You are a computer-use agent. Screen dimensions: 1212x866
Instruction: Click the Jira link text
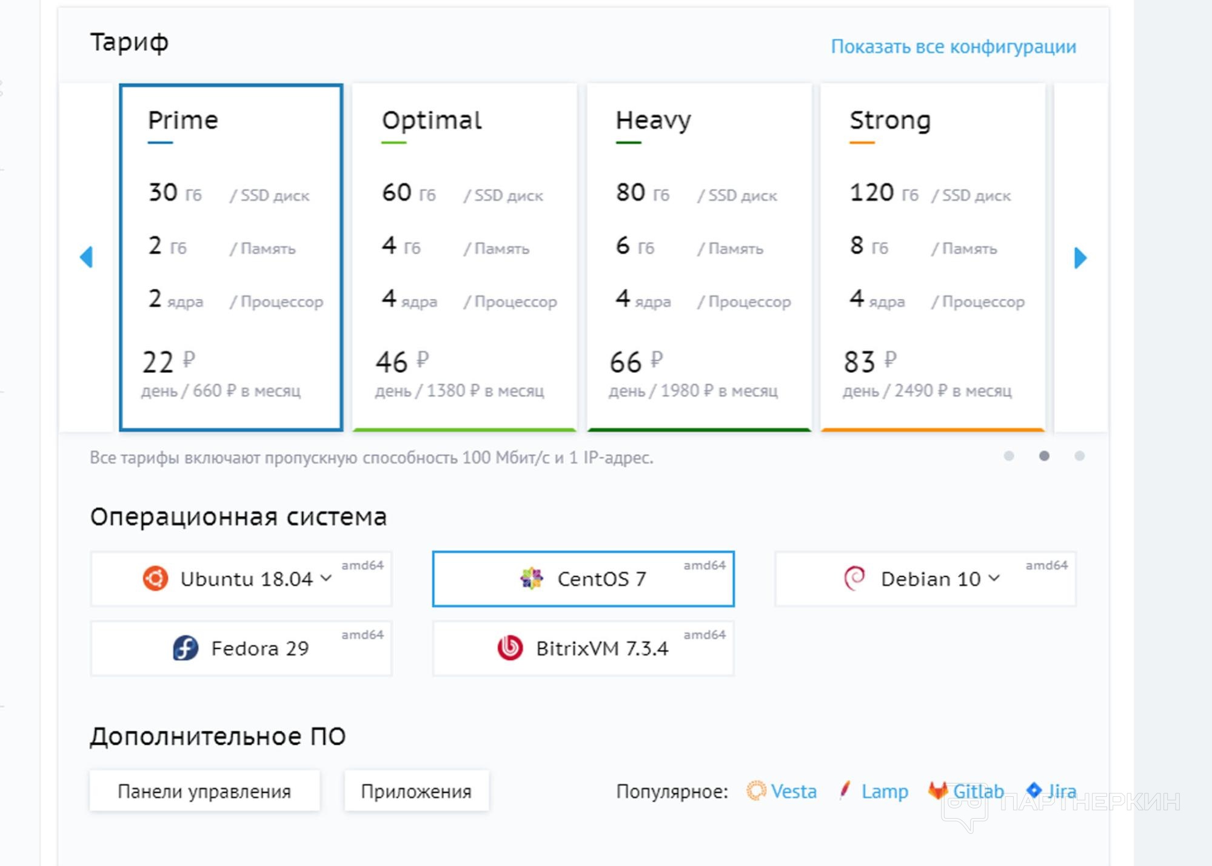pos(1062,791)
